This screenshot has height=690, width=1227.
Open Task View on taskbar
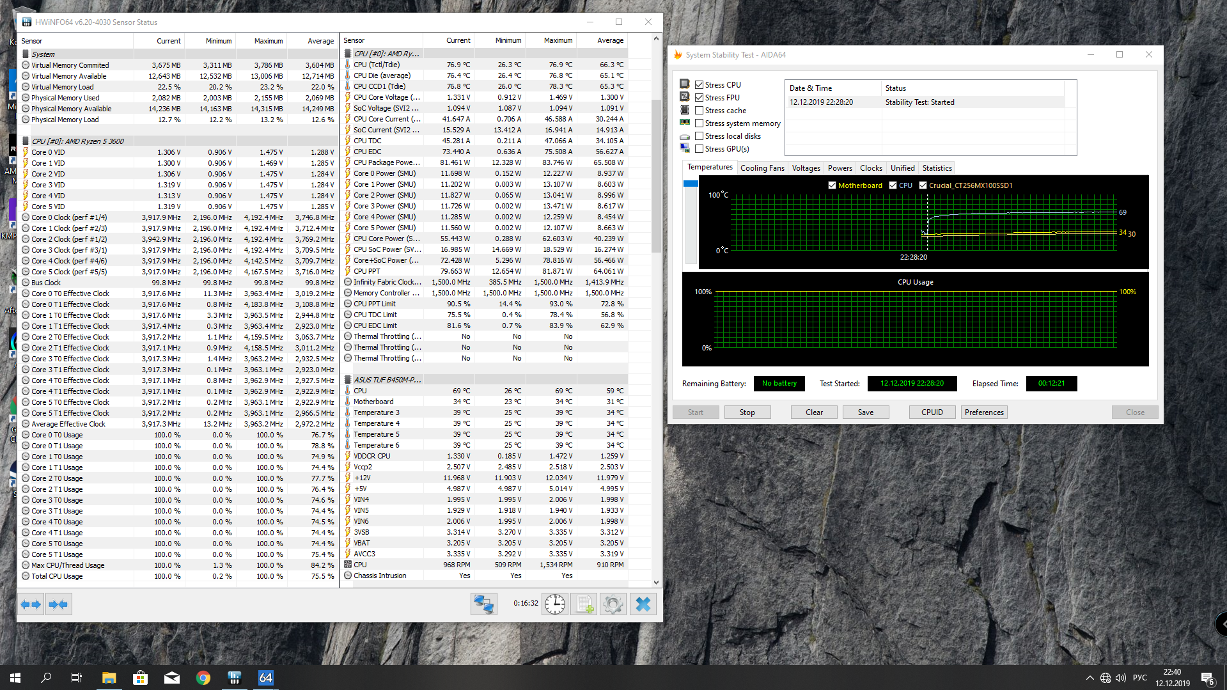(77, 678)
